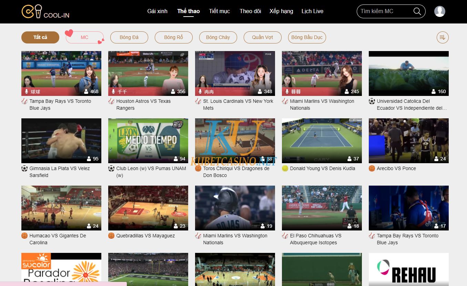
Task: Open Lịch Live schedule
Action: (x=312, y=11)
